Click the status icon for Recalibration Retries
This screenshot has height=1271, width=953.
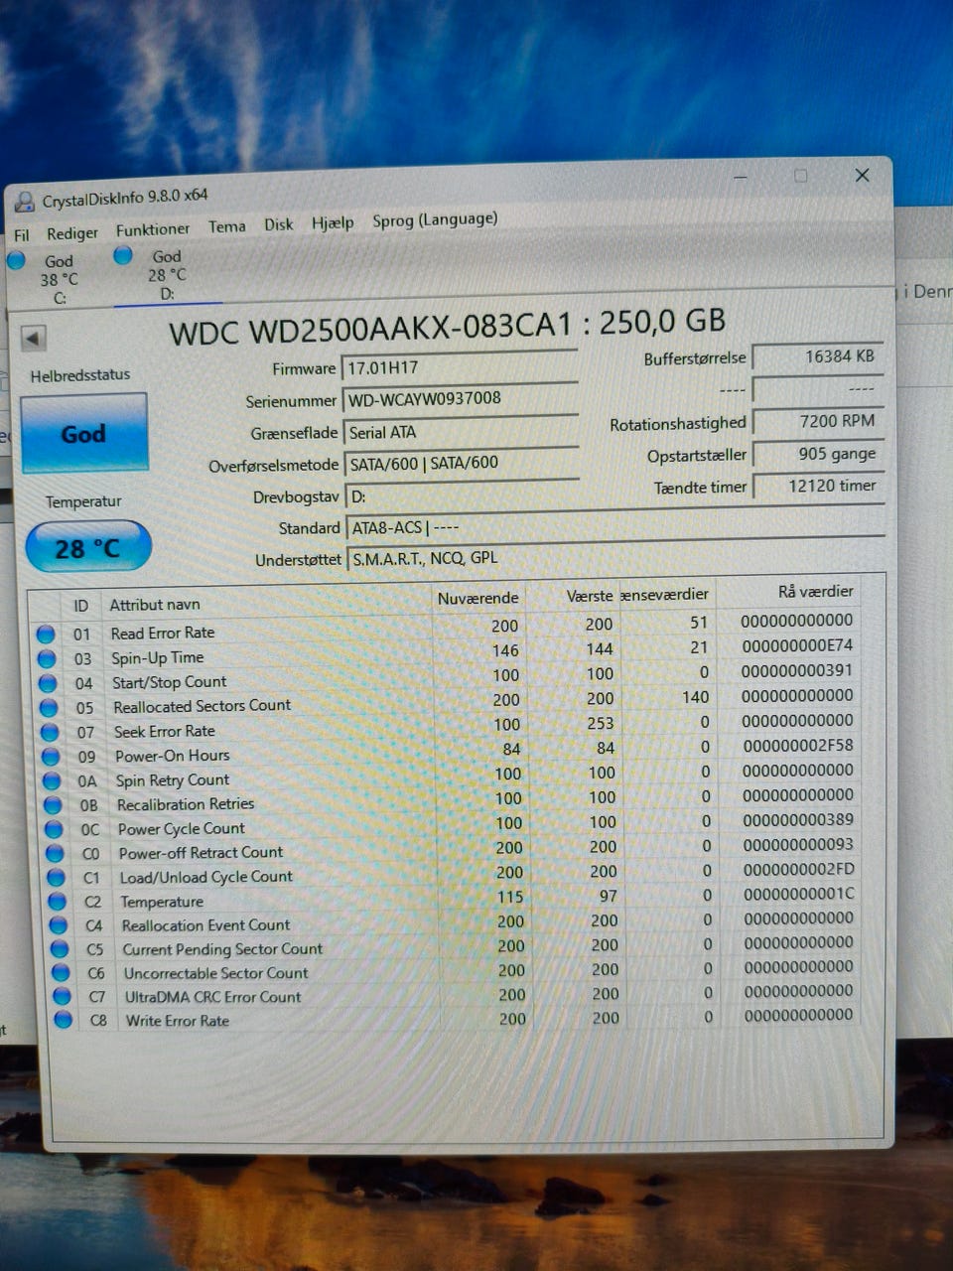click(54, 805)
